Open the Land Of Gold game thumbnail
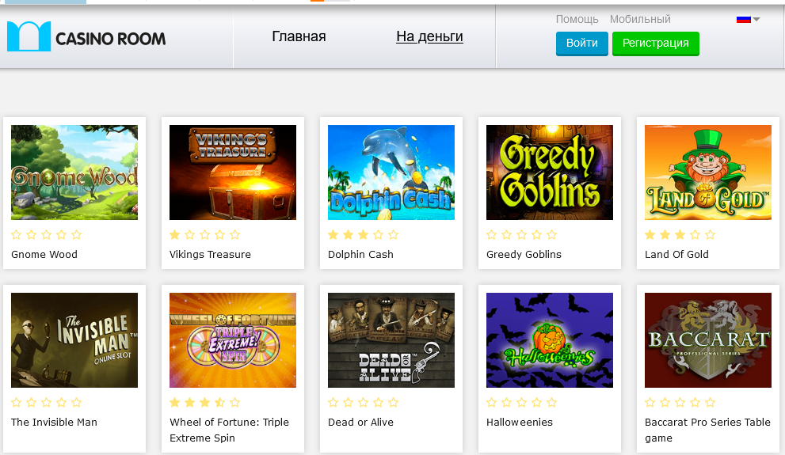This screenshot has height=455, width=785. tap(708, 173)
